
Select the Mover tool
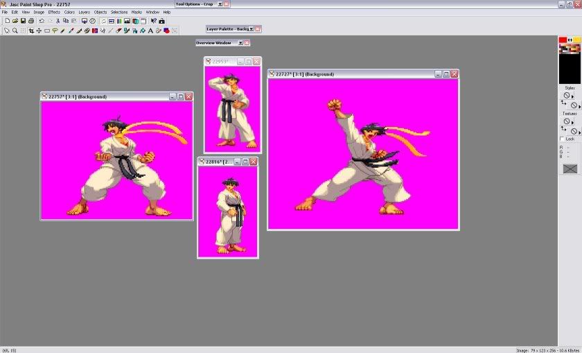39,31
